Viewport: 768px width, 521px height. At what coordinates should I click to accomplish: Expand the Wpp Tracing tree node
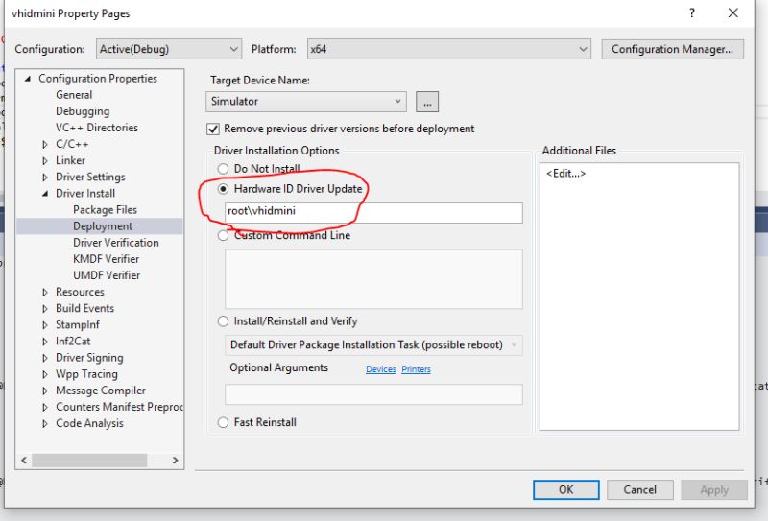[45, 374]
